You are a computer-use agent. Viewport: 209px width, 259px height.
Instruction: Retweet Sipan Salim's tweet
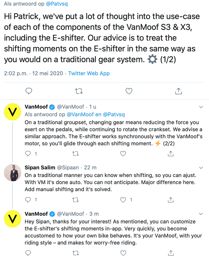(76, 200)
